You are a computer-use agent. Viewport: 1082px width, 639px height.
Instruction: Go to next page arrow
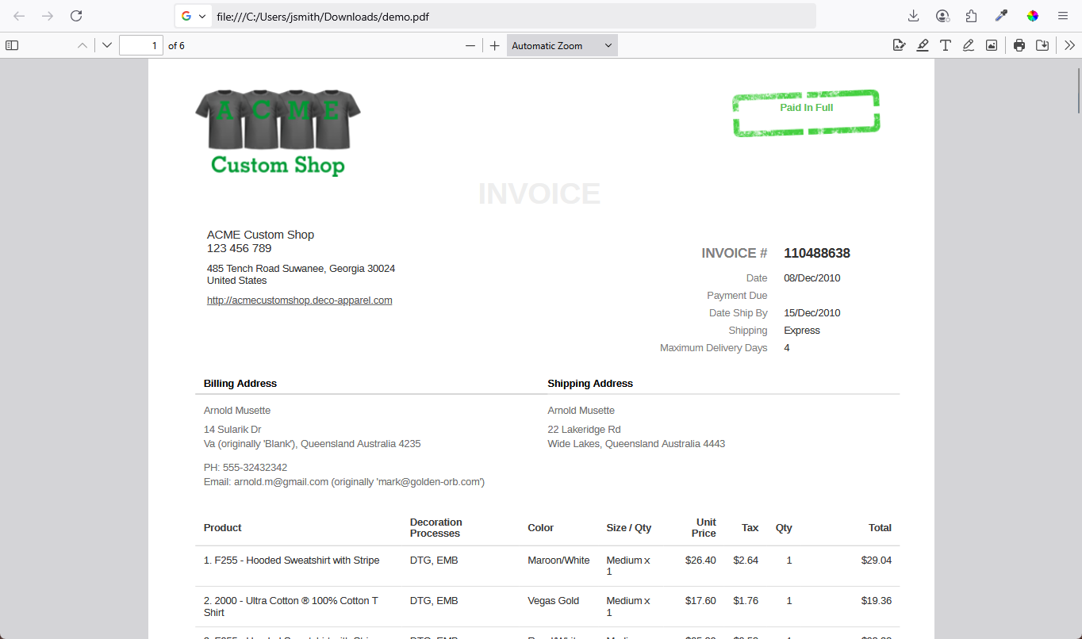(107, 46)
